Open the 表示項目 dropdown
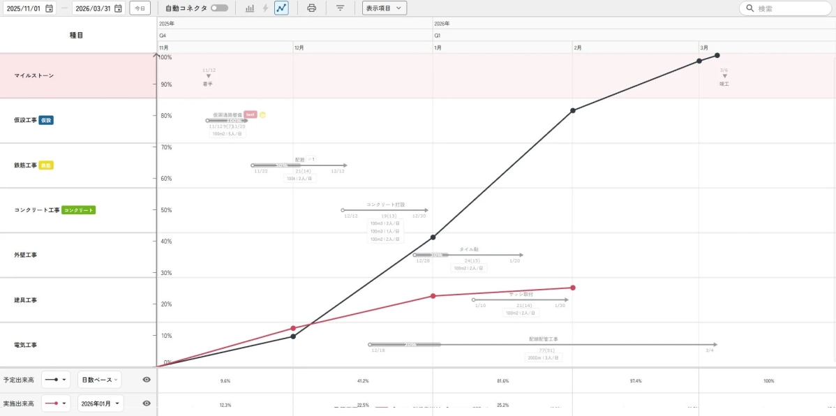Viewport: 836px width, 416px height. [x=384, y=8]
